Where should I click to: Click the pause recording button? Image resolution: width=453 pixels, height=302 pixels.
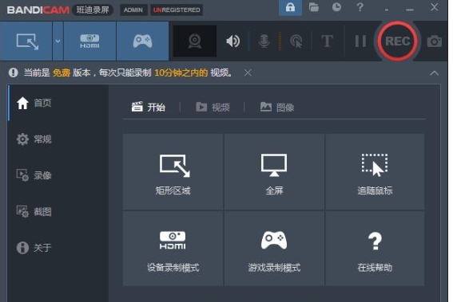click(x=360, y=41)
